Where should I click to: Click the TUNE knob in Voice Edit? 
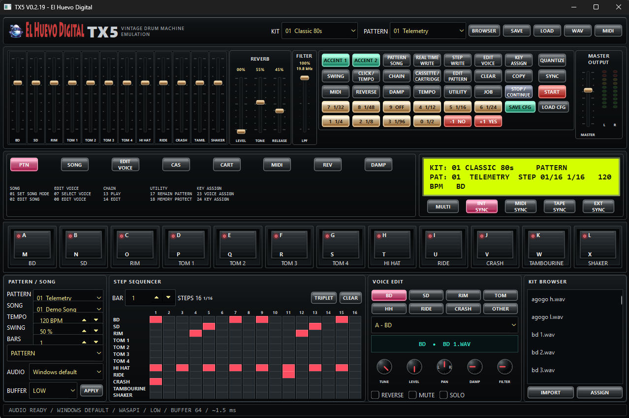pos(384,367)
